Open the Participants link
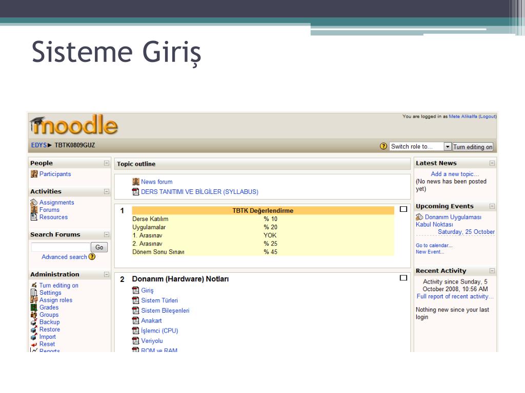Image resolution: width=525 pixels, height=393 pixels. (55, 174)
